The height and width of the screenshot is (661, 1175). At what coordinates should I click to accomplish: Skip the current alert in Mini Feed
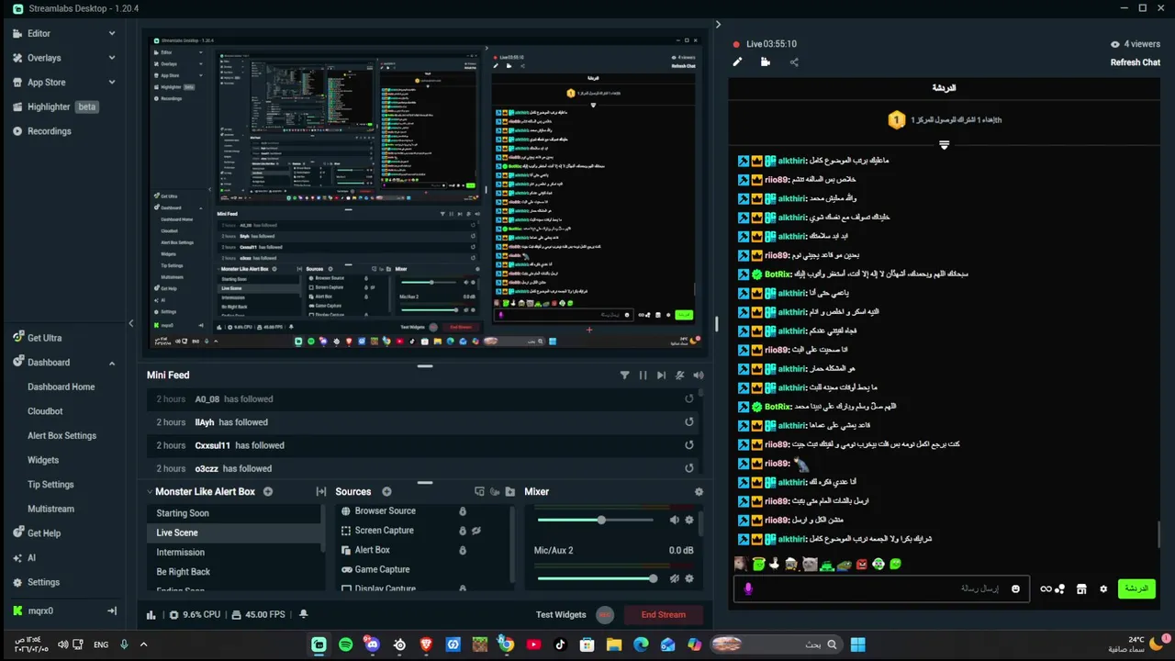661,375
